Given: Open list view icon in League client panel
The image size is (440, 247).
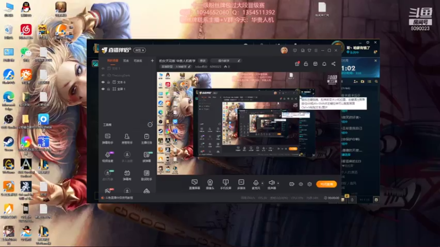Looking at the screenshot, I should click(369, 81).
